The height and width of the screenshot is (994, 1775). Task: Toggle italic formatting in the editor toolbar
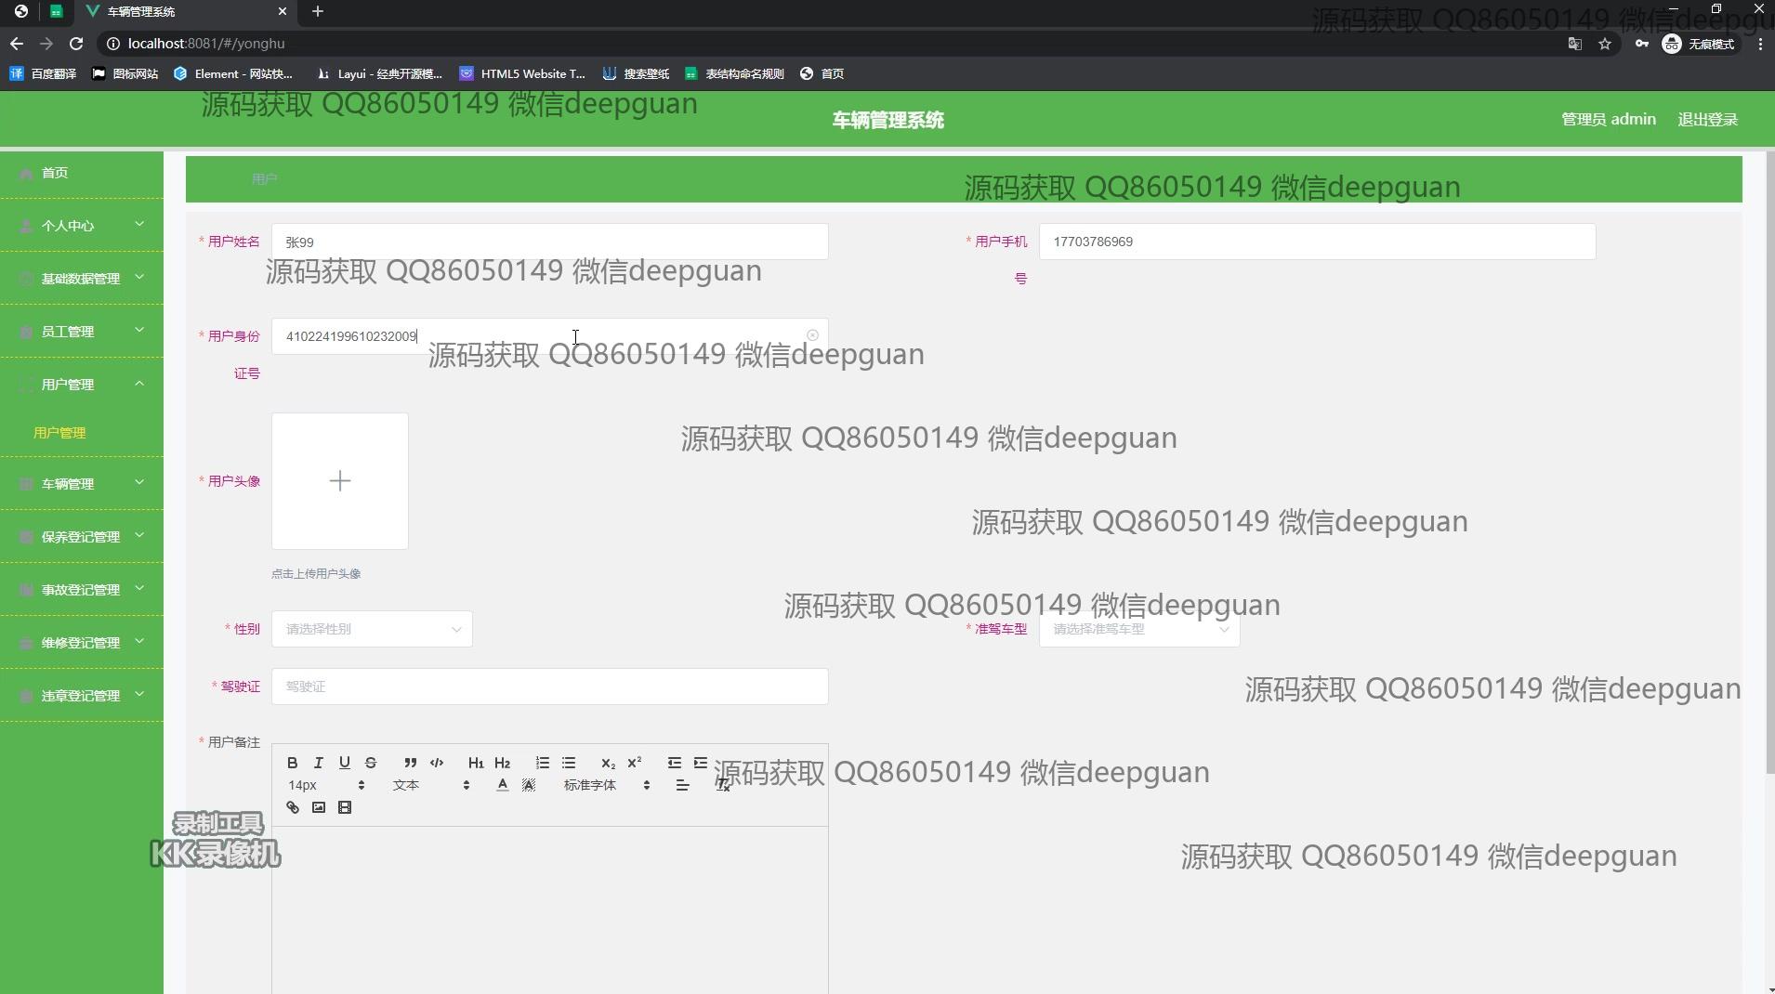pos(318,763)
